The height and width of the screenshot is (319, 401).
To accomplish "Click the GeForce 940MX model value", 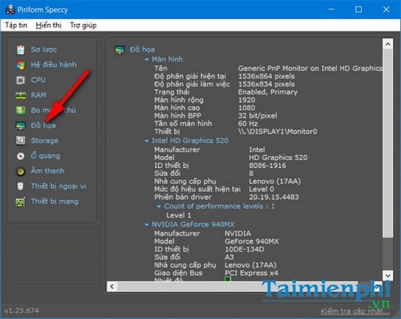I will (252, 241).
